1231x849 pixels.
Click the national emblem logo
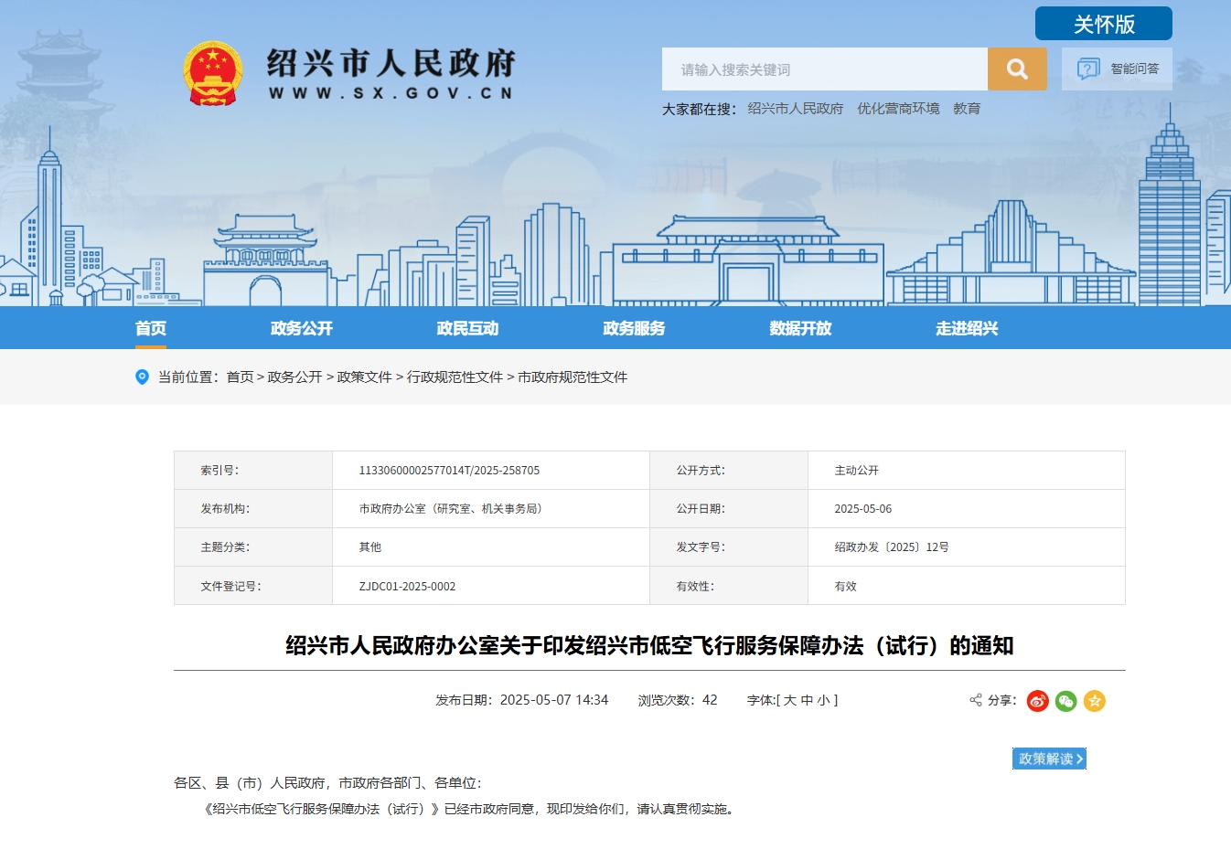tap(212, 73)
